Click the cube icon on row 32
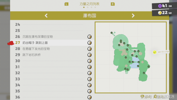 point(90,73)
